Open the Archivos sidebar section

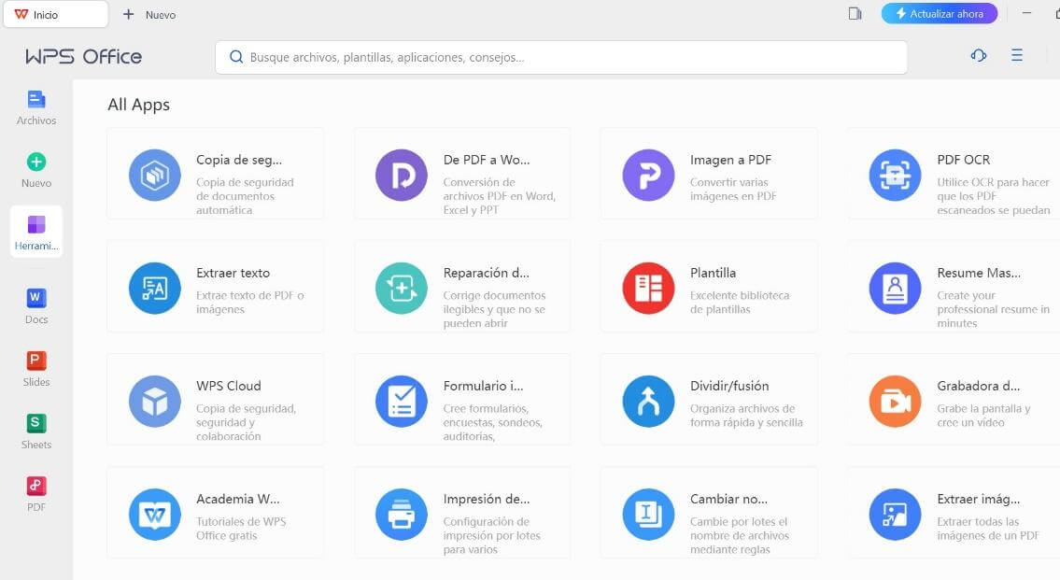tap(36, 108)
